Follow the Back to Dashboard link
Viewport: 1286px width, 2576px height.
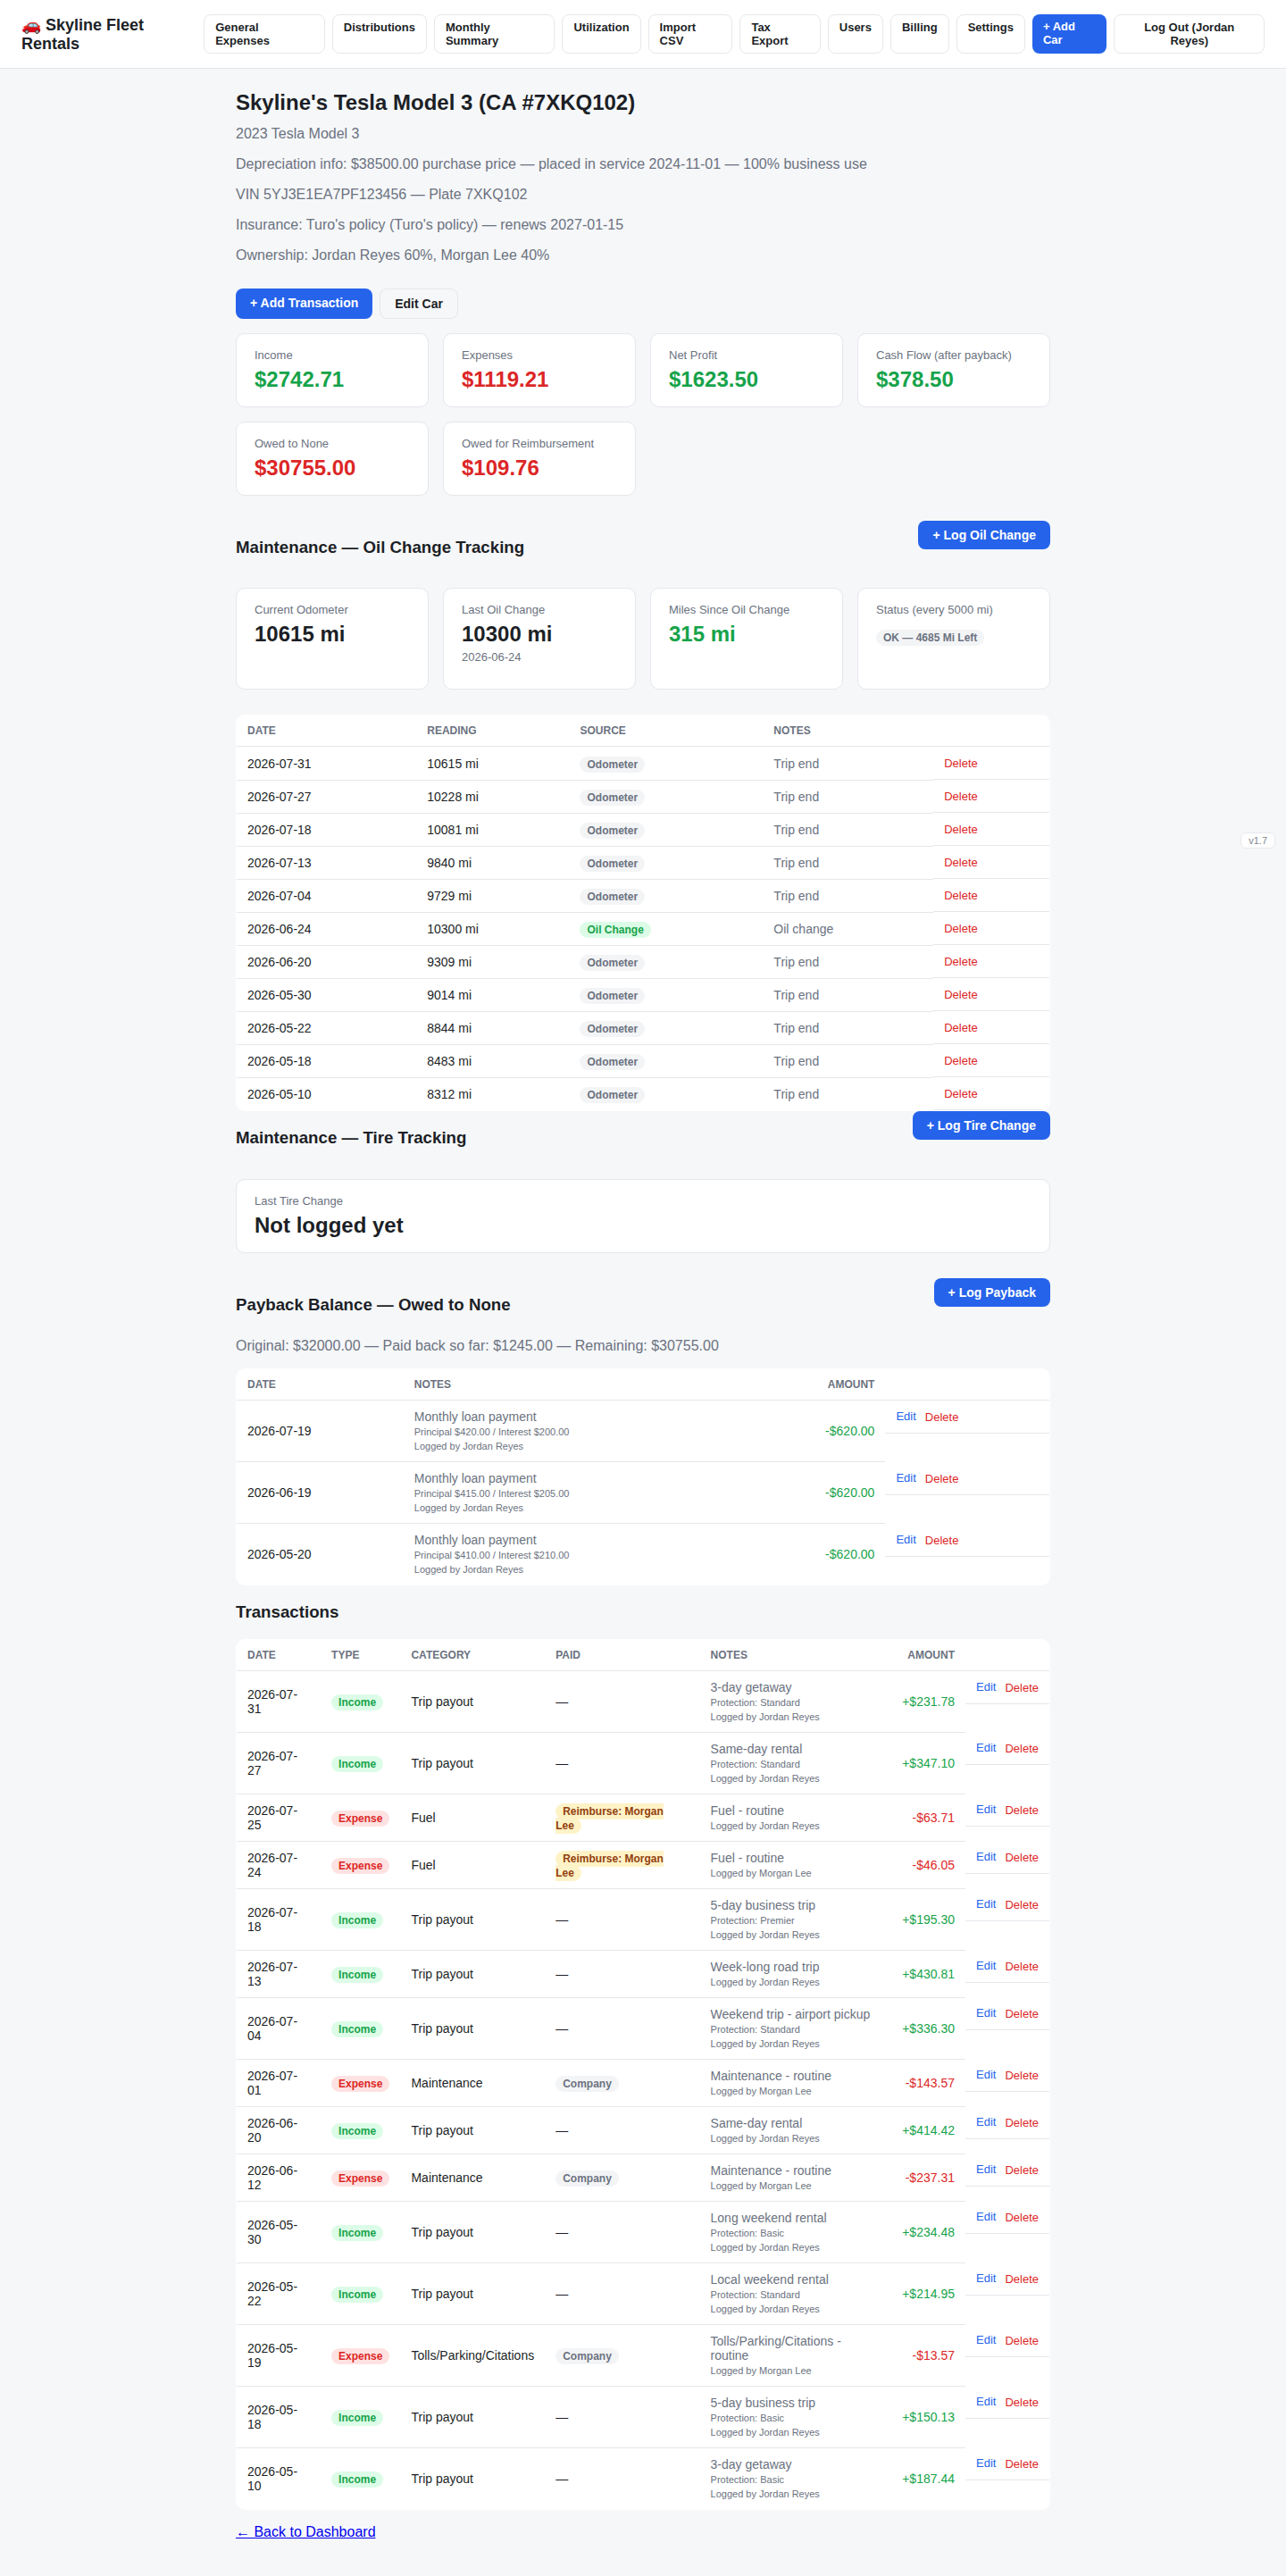click(306, 2531)
